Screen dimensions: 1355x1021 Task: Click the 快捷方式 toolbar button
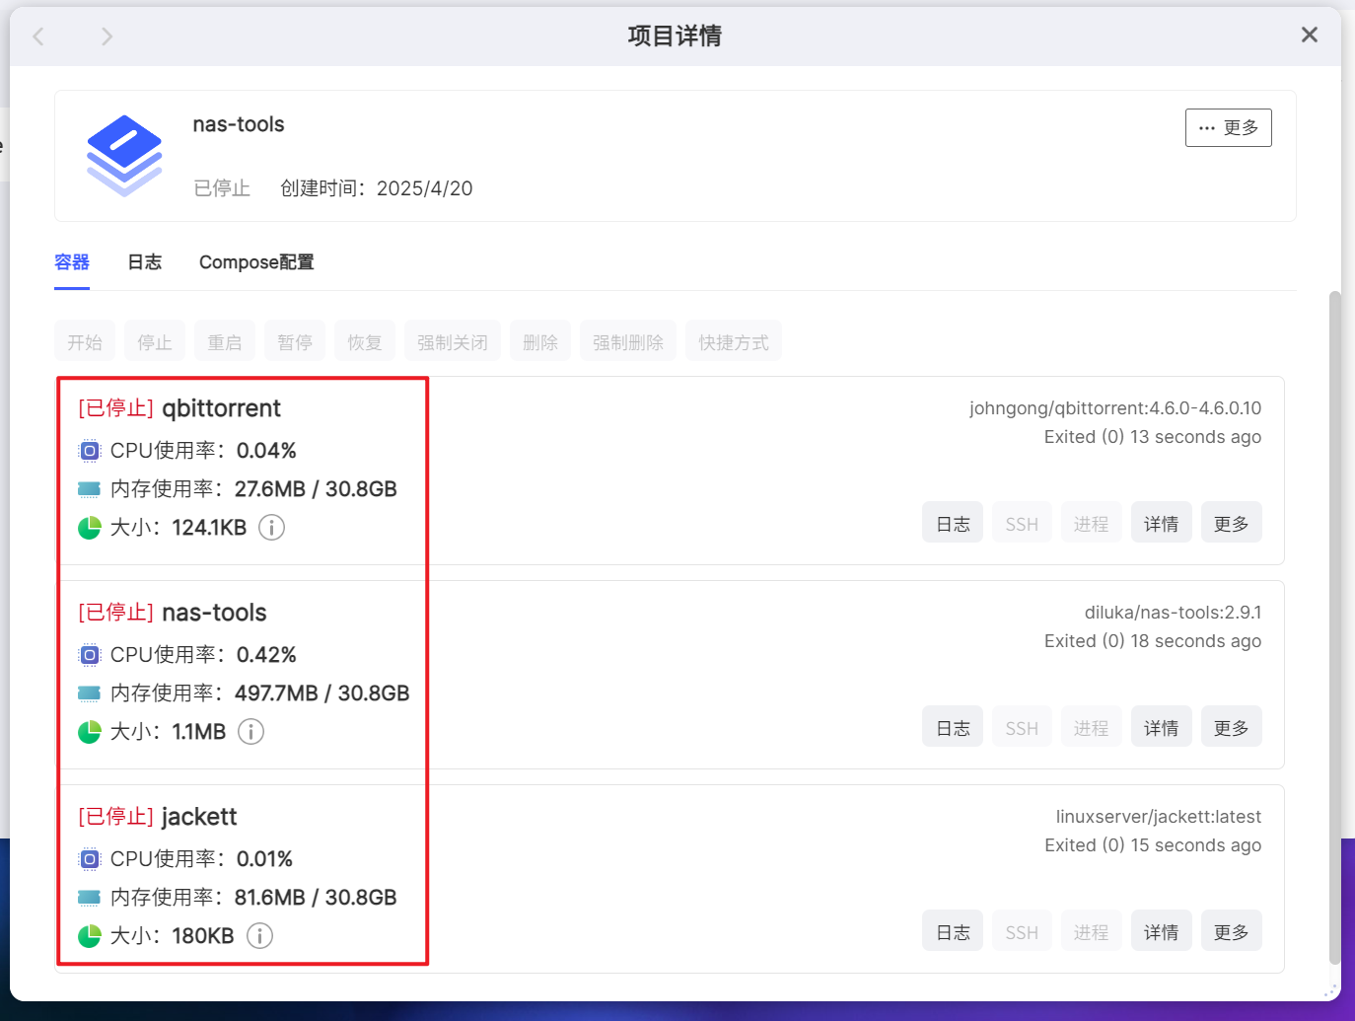pyautogui.click(x=734, y=341)
